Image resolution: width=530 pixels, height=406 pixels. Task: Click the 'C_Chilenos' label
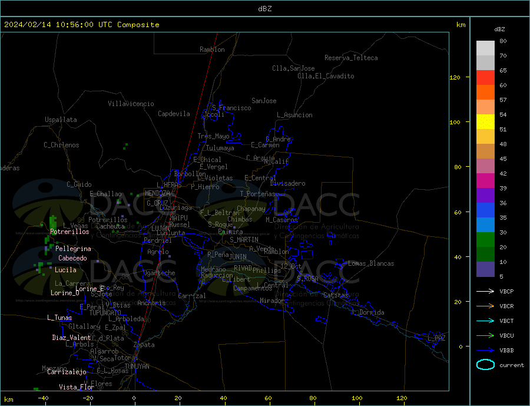click(61, 145)
